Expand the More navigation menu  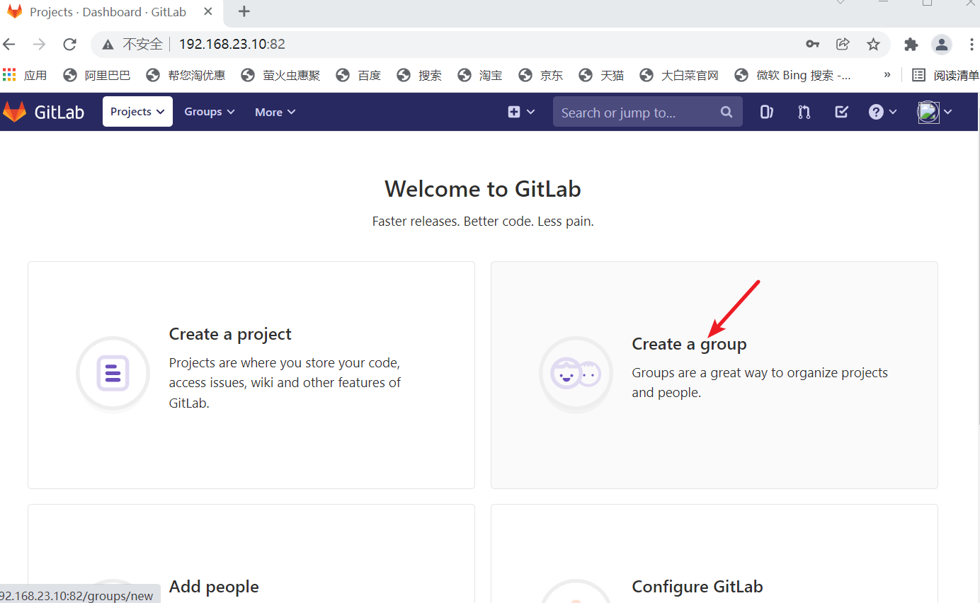pyautogui.click(x=275, y=112)
